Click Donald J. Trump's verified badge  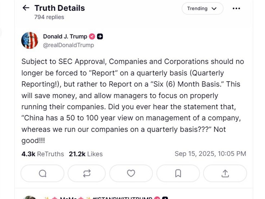coord(92,36)
